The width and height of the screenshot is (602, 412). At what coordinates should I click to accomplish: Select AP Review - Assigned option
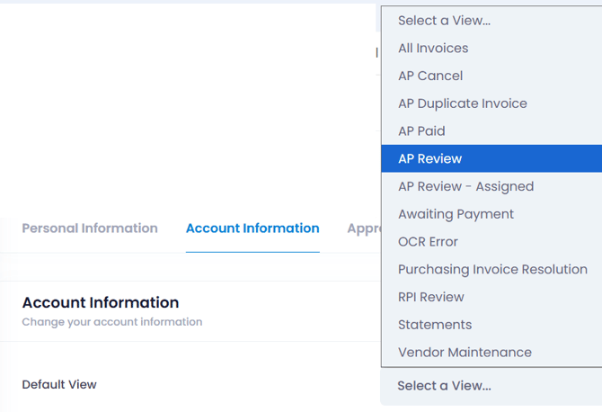(465, 186)
